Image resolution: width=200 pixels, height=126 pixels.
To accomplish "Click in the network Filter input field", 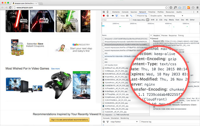I will pos(116,20).
